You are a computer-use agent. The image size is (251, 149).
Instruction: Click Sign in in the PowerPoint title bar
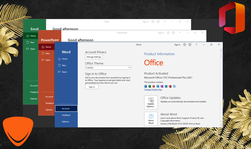tap(161, 33)
